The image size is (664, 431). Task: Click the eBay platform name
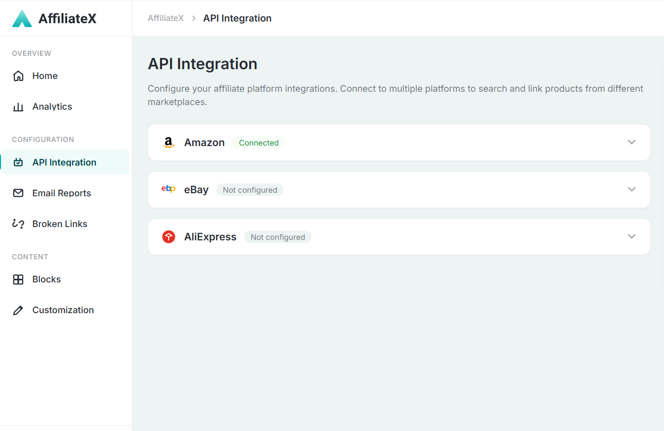click(x=196, y=190)
